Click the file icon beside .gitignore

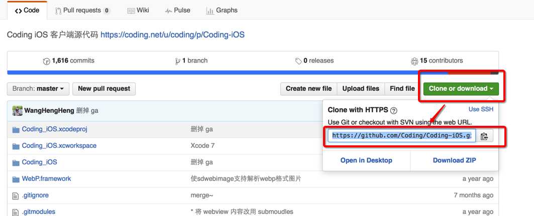pyautogui.click(x=15, y=195)
